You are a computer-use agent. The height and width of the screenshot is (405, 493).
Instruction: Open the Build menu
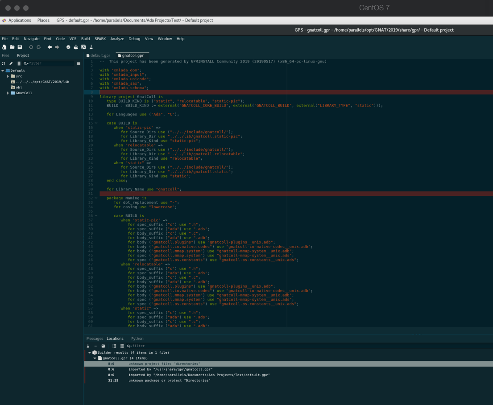[85, 39]
